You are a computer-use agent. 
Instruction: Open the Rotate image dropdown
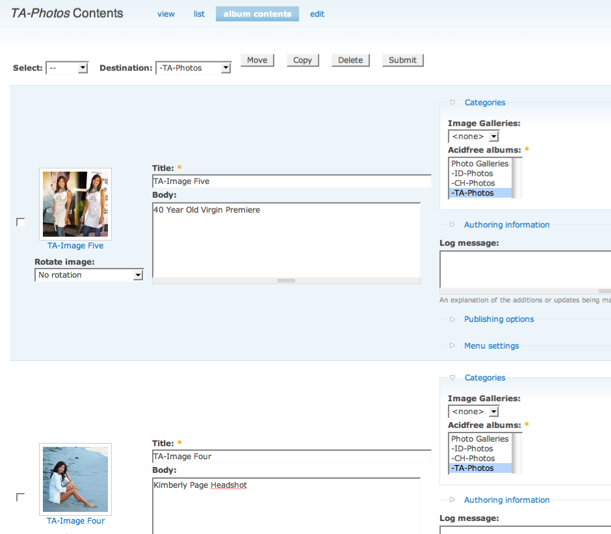(x=89, y=275)
